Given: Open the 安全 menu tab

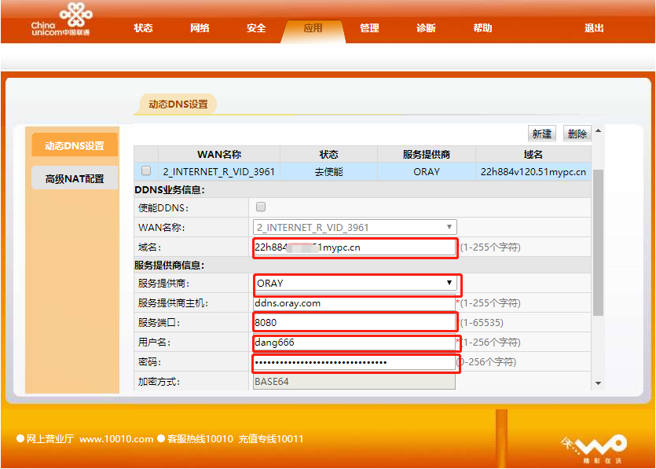Looking at the screenshot, I should [x=256, y=28].
